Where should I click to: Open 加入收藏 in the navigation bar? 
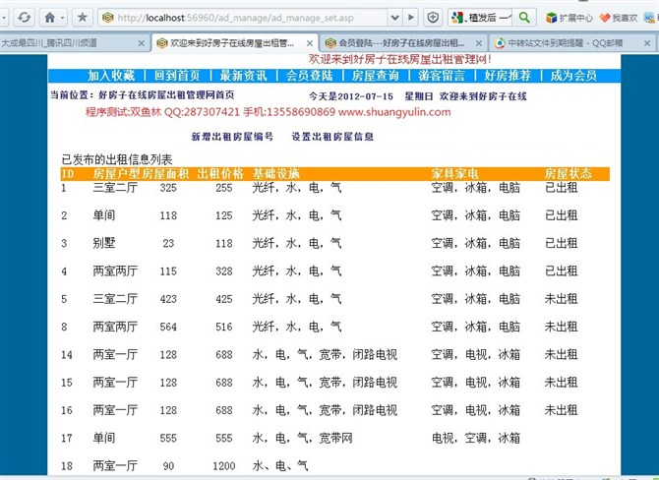click(x=110, y=76)
